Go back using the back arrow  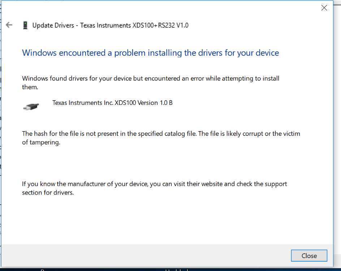(x=9, y=25)
